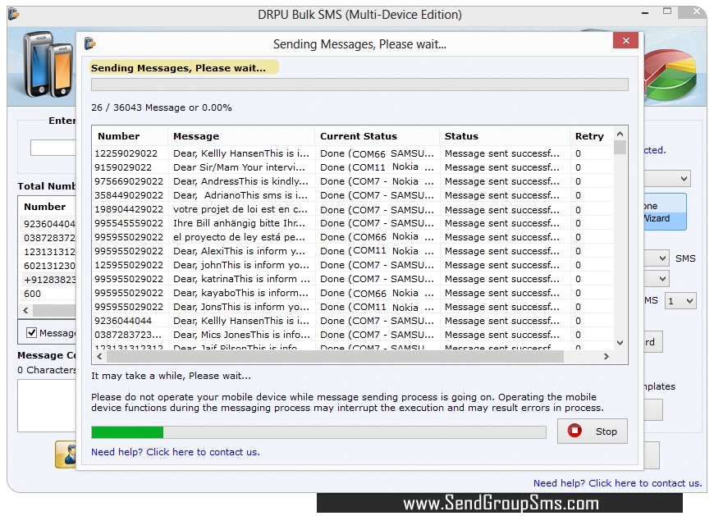714x516 pixels.
Task: Open dialog's 'Need help? Click here' link
Action: coord(176,452)
